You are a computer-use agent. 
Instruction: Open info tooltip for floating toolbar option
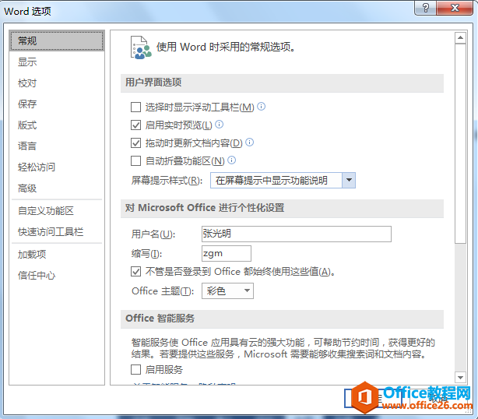(x=262, y=107)
